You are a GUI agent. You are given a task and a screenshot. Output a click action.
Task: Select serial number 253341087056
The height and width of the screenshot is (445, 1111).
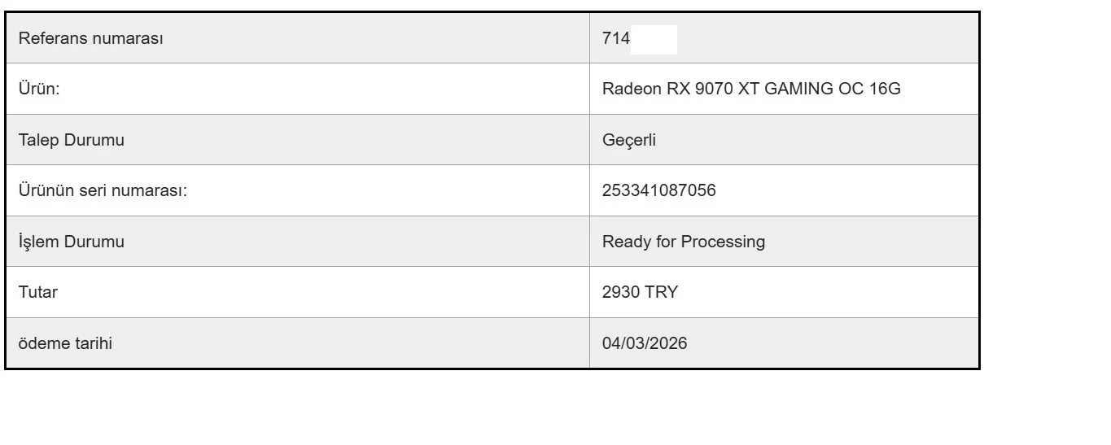click(x=659, y=190)
